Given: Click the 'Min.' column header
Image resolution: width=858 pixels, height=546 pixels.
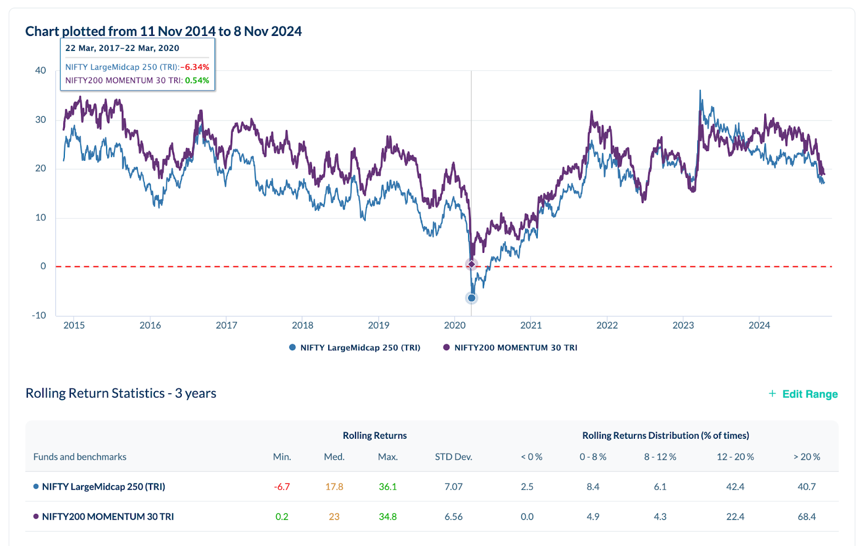Looking at the screenshot, I should tap(282, 457).
